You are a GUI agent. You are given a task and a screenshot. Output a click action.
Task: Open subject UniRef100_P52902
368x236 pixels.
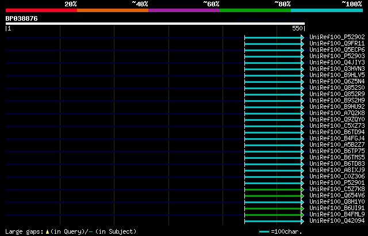click(x=337, y=37)
